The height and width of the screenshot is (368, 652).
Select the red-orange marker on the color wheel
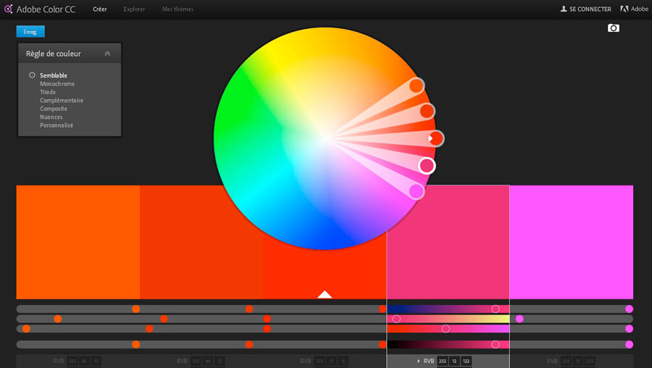click(427, 111)
